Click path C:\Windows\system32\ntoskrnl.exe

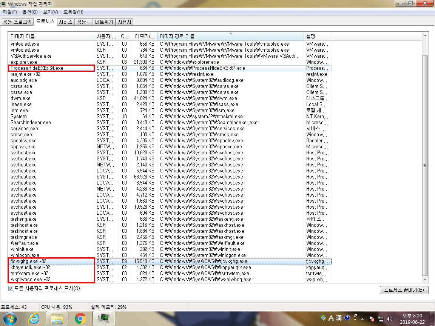pos(201,117)
